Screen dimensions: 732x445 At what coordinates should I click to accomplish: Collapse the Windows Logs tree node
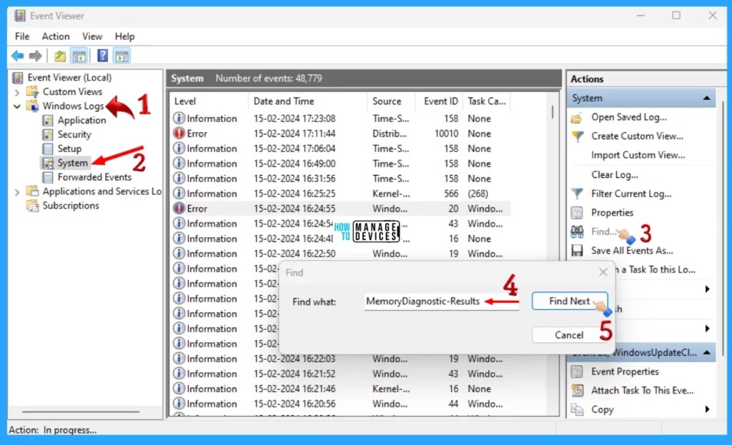[16, 106]
